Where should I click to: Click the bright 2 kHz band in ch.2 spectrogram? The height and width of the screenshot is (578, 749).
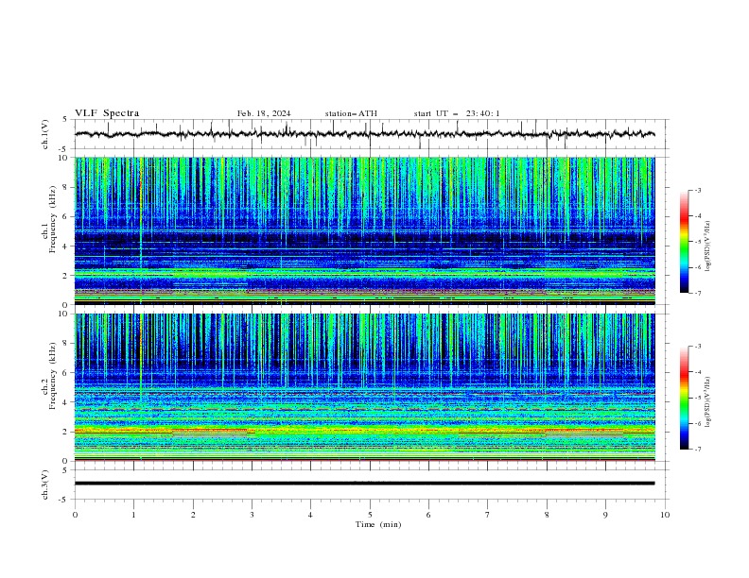pyautogui.click(x=365, y=432)
